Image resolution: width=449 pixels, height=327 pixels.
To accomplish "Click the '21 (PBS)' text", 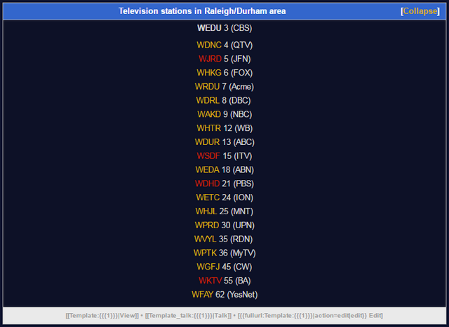I will pos(238,183).
